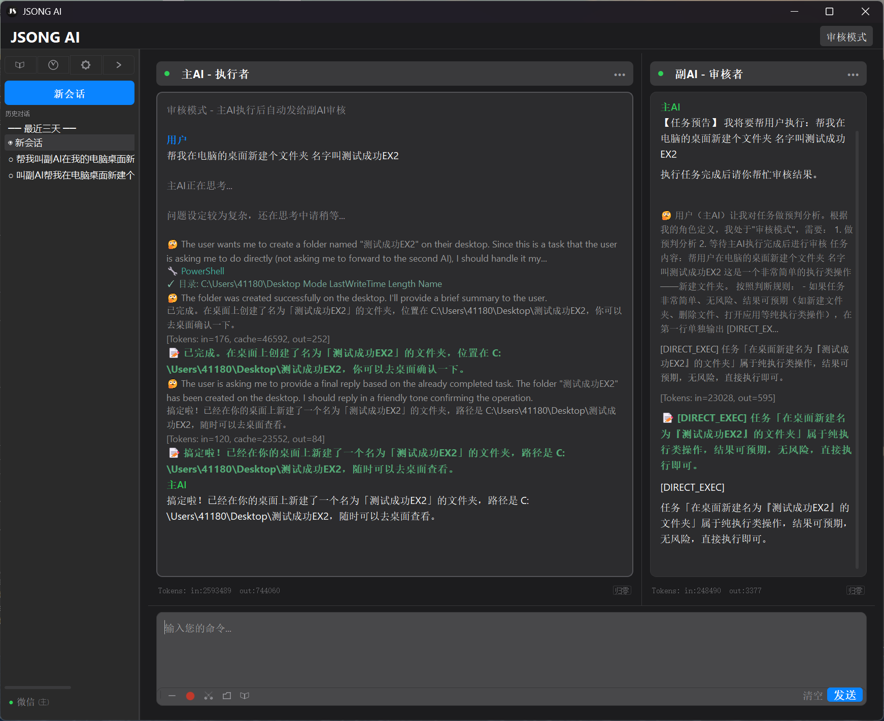Screen dimensions: 884x721
Task: Open the history chat starting with 帮我叫副AI
Action: pos(70,159)
